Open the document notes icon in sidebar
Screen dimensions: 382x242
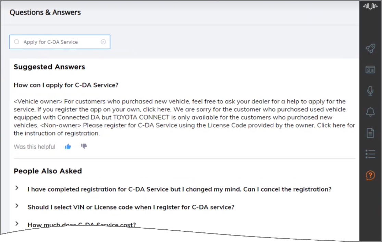click(x=370, y=133)
